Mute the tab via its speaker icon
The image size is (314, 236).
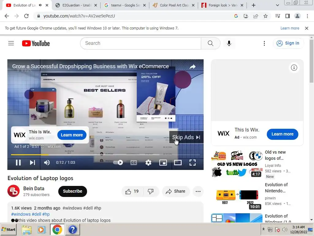pos(40,5)
